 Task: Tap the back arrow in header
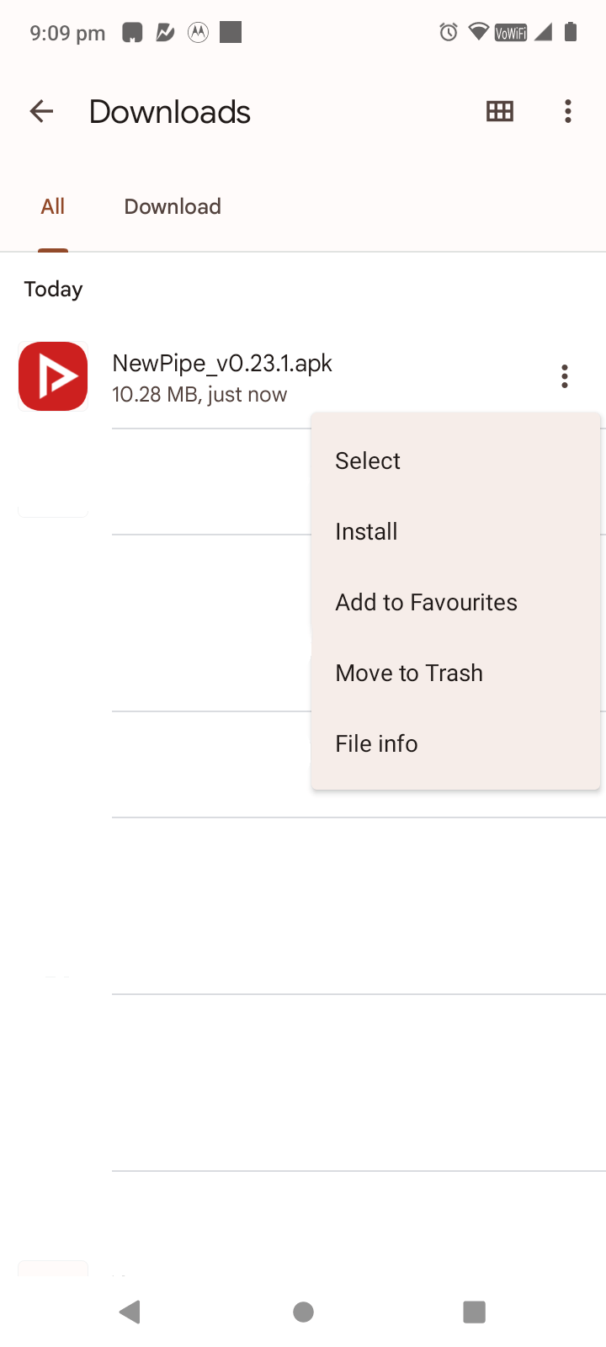tap(41, 111)
